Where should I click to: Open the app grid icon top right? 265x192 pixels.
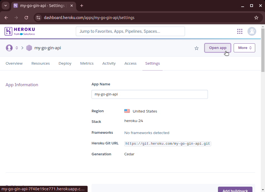240,31
